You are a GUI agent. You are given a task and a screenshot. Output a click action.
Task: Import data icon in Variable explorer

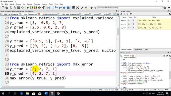[121, 14]
